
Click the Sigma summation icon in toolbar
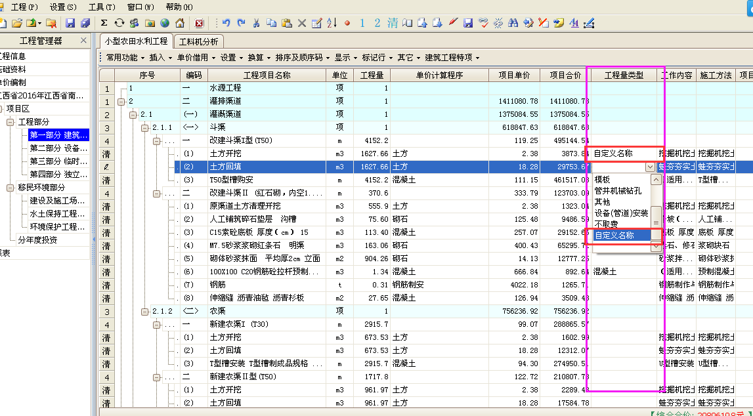(x=104, y=23)
